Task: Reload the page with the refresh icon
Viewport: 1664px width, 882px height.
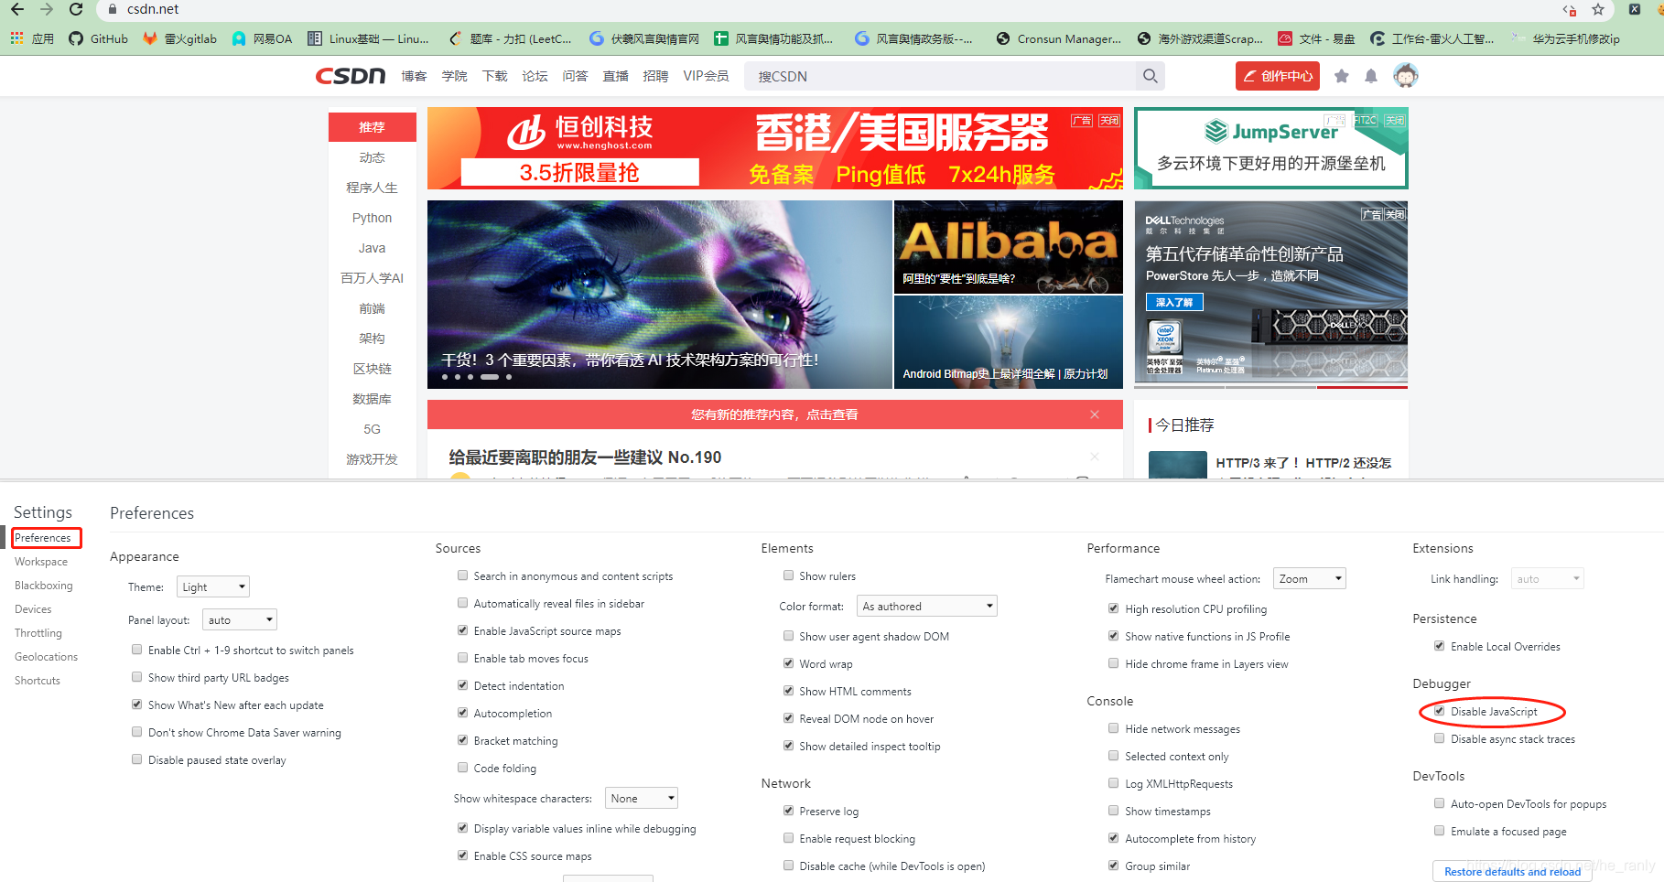Action: (76, 10)
